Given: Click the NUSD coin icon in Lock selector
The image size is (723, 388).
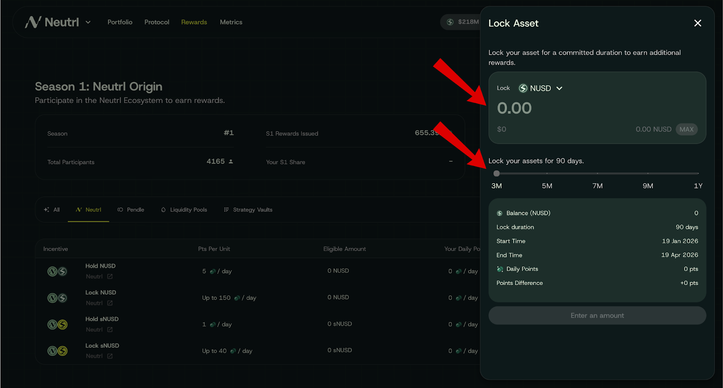Looking at the screenshot, I should point(523,88).
